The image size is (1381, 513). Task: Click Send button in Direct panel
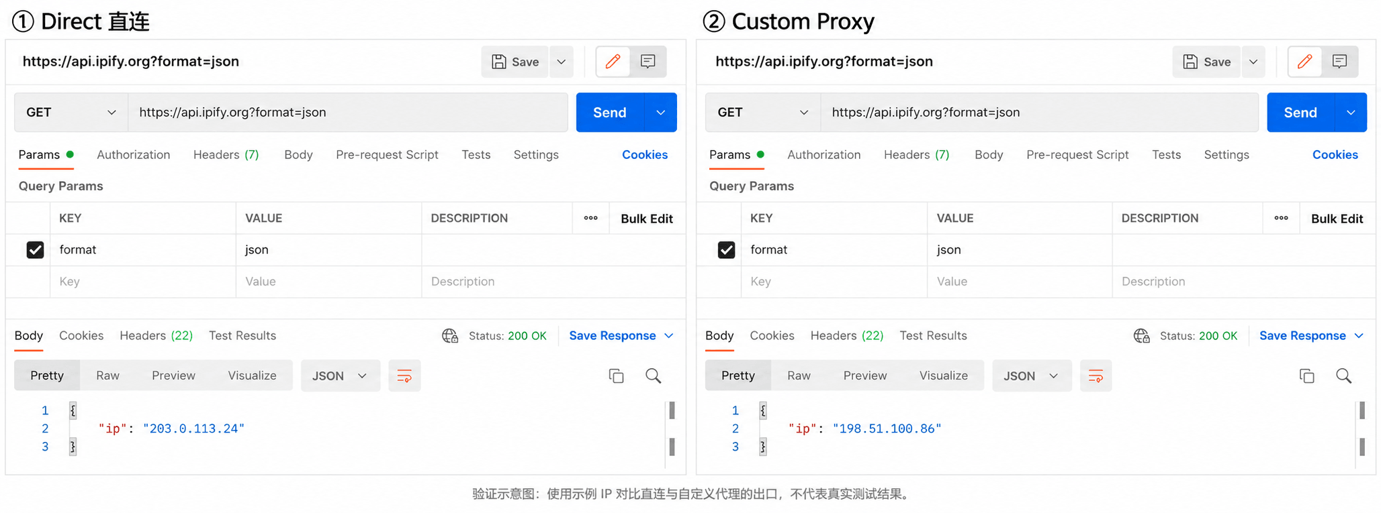tap(610, 113)
